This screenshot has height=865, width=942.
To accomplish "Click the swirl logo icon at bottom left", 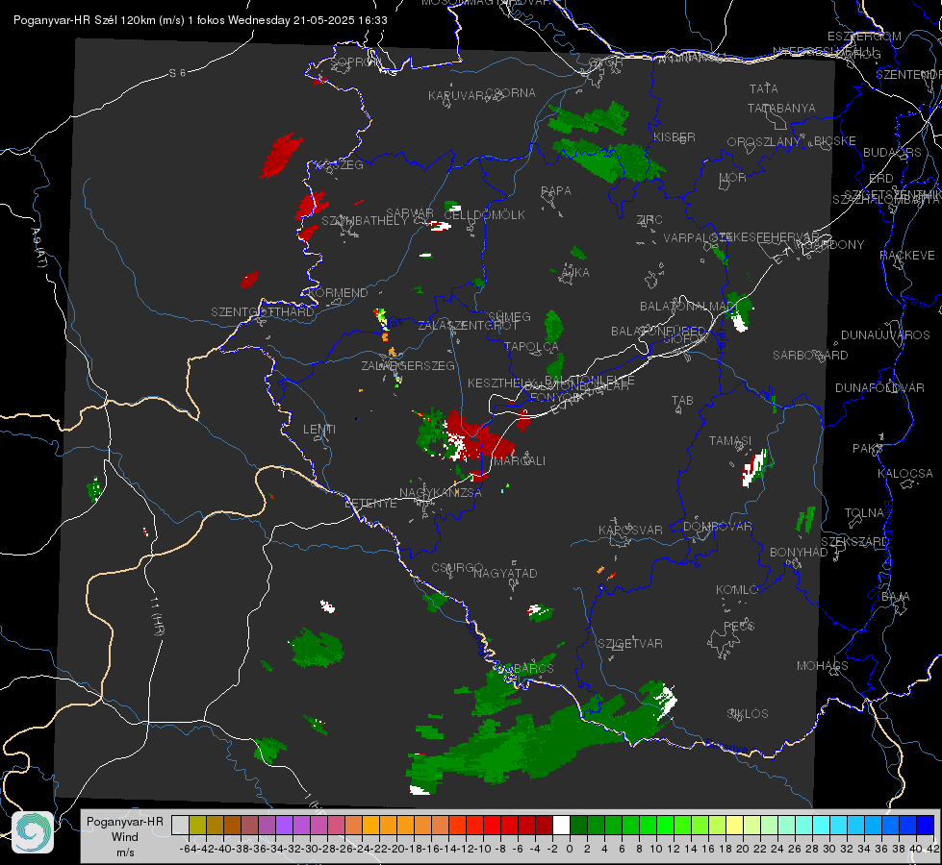I will (33, 832).
